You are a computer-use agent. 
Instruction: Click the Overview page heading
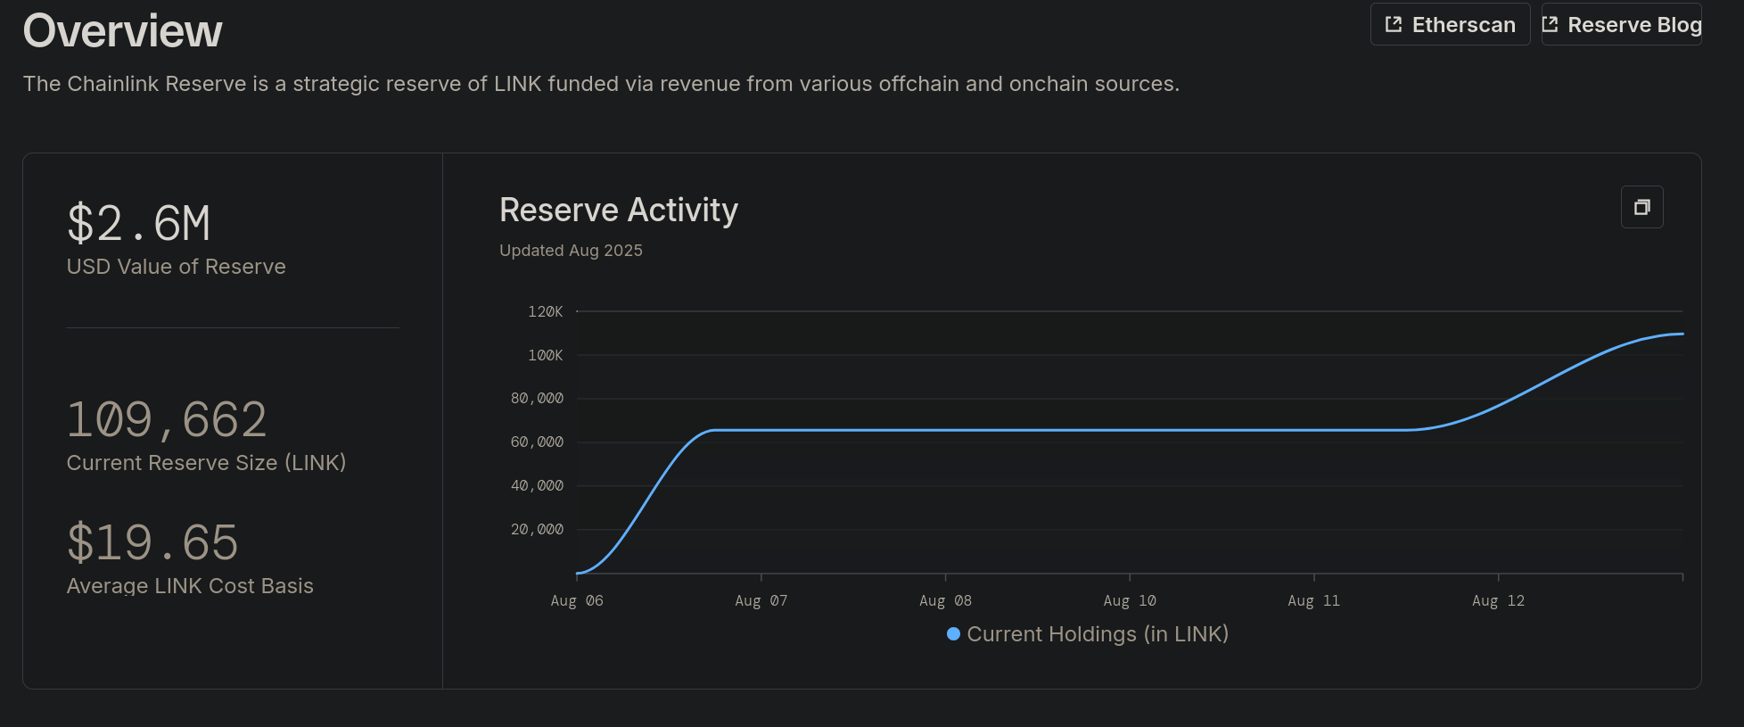122,31
